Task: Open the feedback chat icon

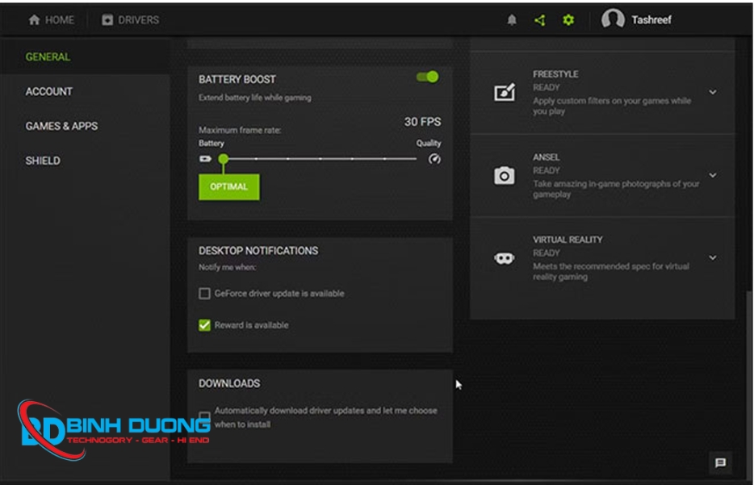Action: coord(720,462)
